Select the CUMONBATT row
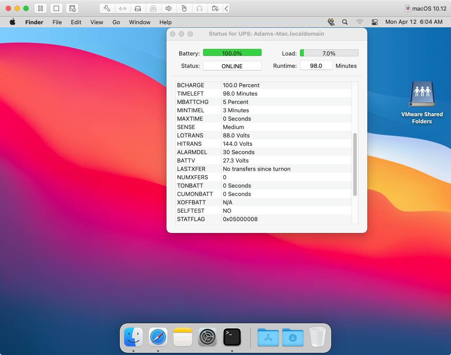451x355 pixels. (263, 194)
